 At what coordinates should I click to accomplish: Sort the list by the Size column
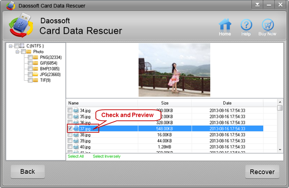164,103
